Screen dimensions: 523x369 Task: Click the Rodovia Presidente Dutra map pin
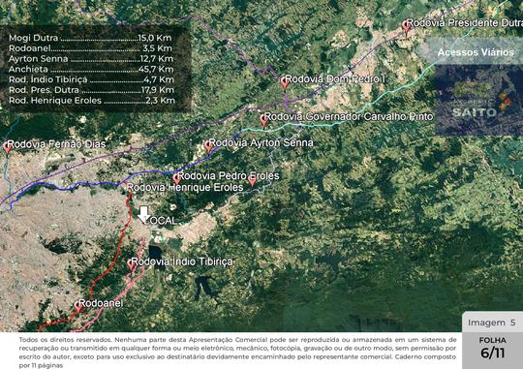pyautogui.click(x=406, y=26)
